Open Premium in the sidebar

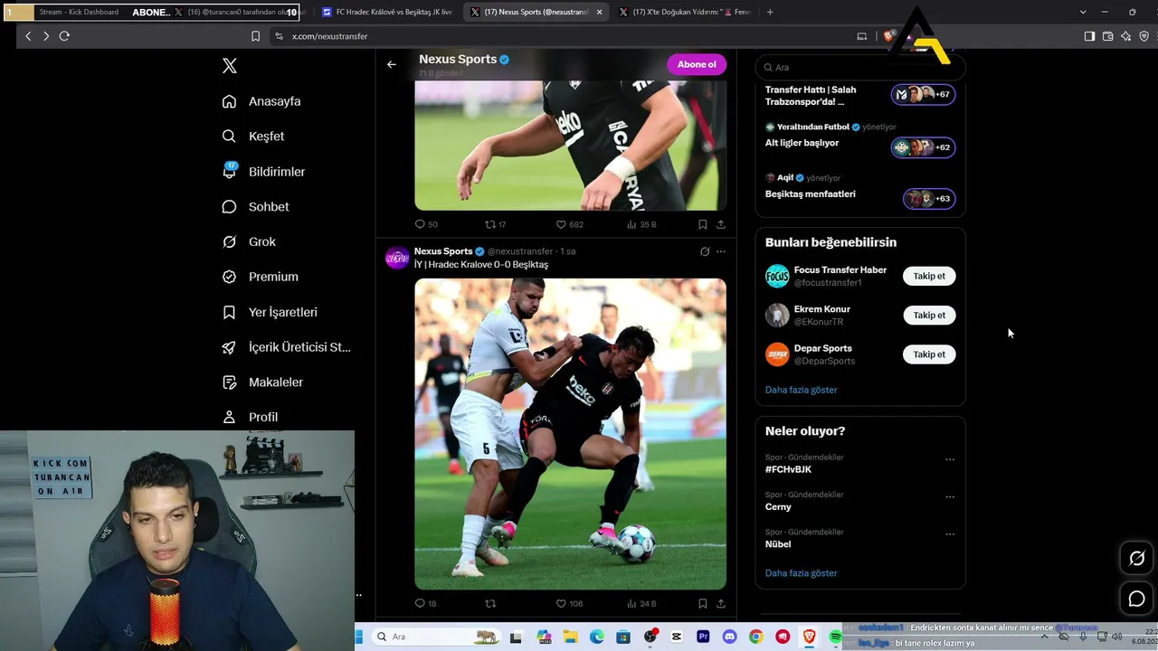260,277
